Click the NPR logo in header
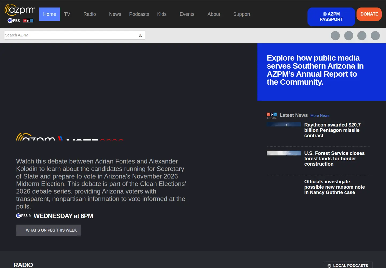Viewport: 386px width, 268px height. (28, 21)
